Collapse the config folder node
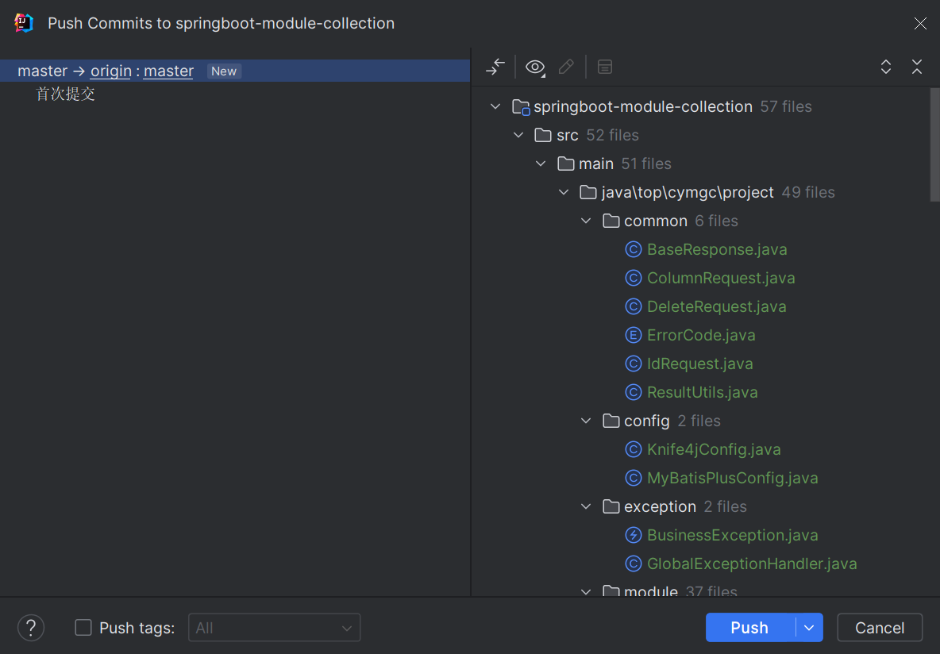 [586, 421]
